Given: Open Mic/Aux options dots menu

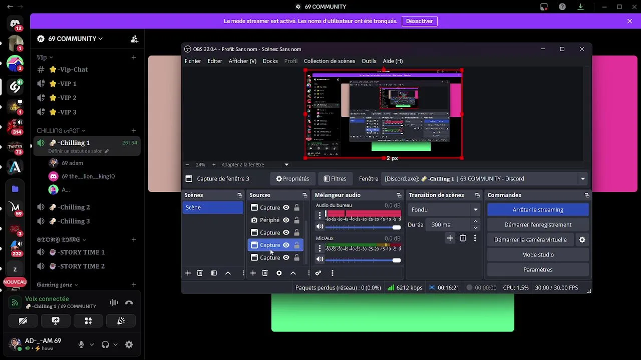Looking at the screenshot, I should tap(319, 248).
